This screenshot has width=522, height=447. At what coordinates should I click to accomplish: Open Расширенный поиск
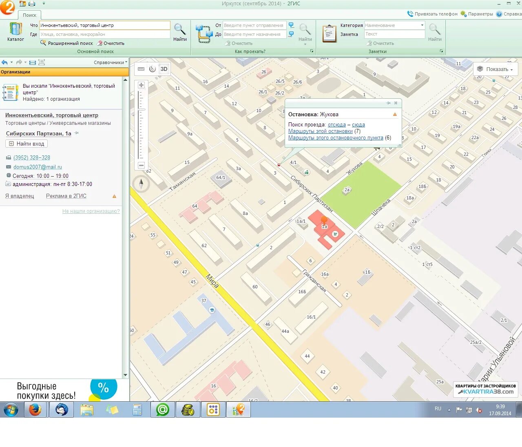(67, 43)
